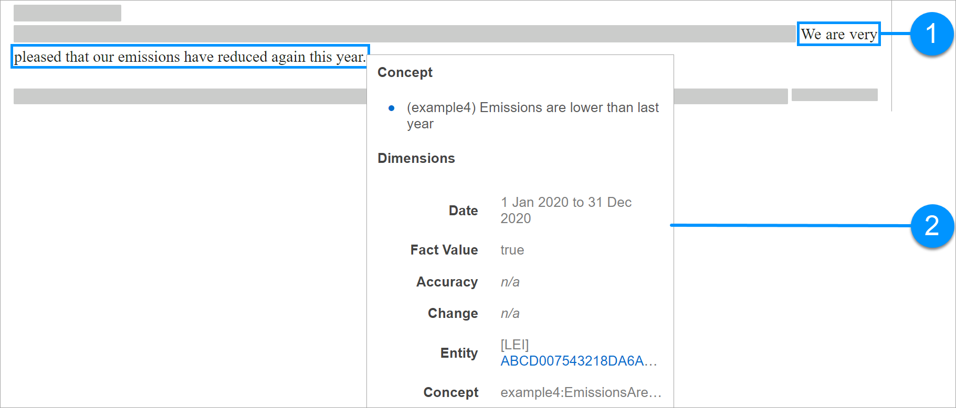Click the blue callout circle numbered 2
The width and height of the screenshot is (956, 408).
click(x=931, y=226)
